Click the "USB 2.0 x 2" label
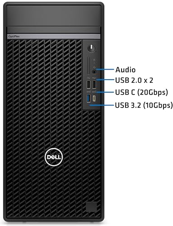Screen dimensions: 173x226 coord(134,80)
